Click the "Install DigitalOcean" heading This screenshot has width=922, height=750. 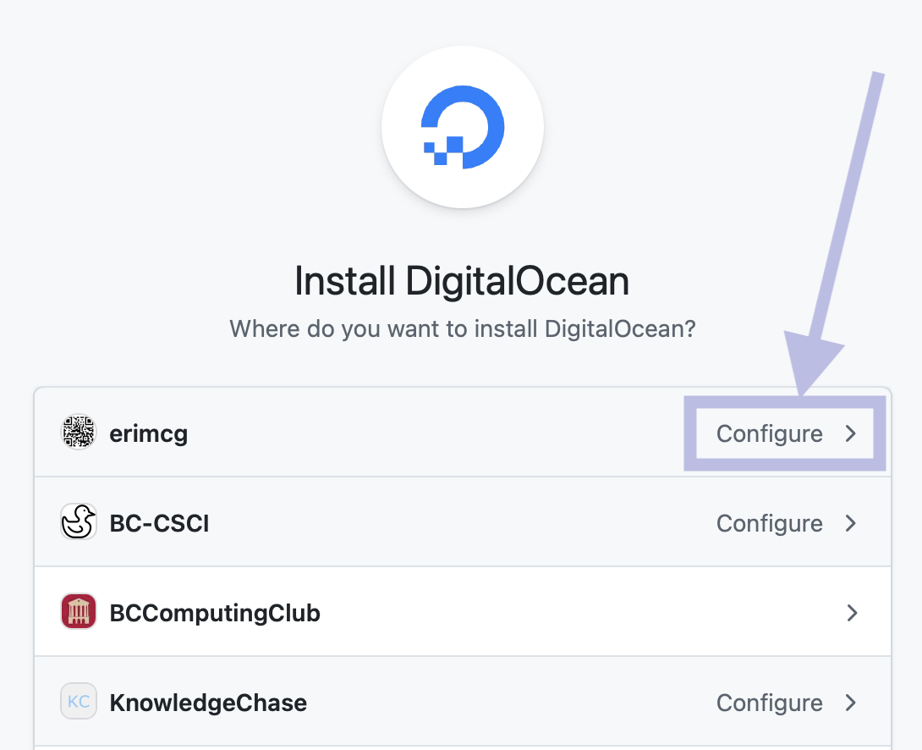click(462, 282)
